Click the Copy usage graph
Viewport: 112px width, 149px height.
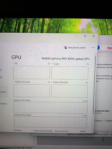click(70, 73)
